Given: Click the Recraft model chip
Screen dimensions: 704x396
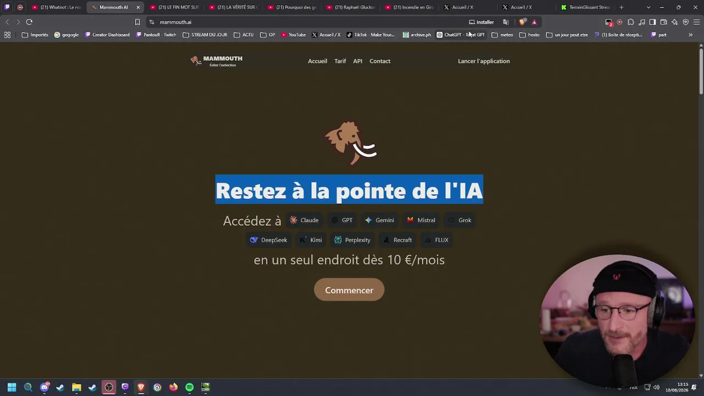Looking at the screenshot, I should coord(398,240).
